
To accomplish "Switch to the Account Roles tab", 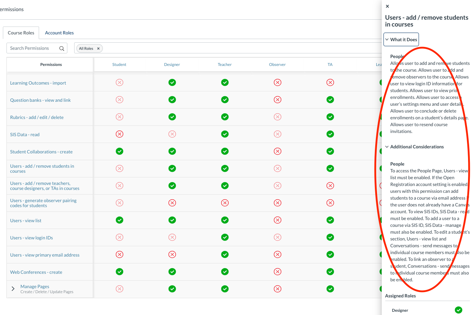I will tap(59, 33).
